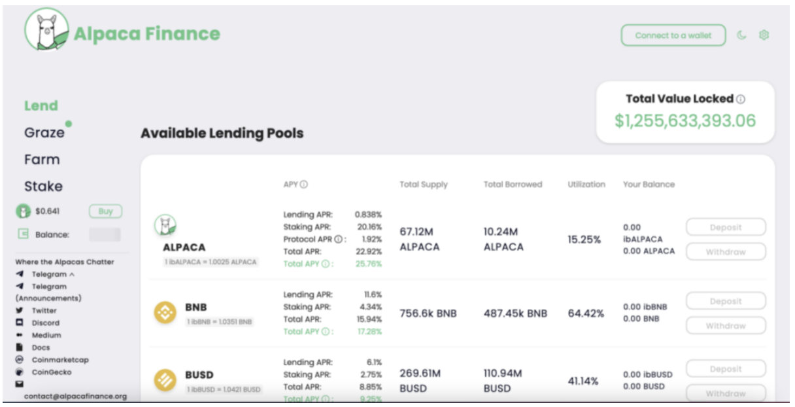Open the Farm section

click(x=42, y=159)
